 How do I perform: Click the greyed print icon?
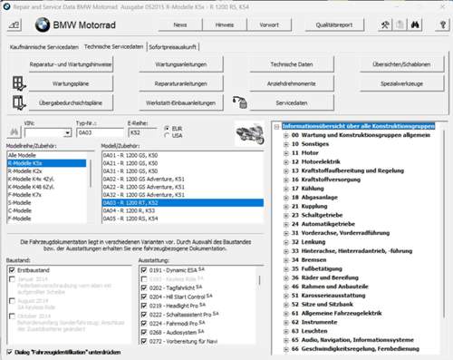(x=400, y=24)
